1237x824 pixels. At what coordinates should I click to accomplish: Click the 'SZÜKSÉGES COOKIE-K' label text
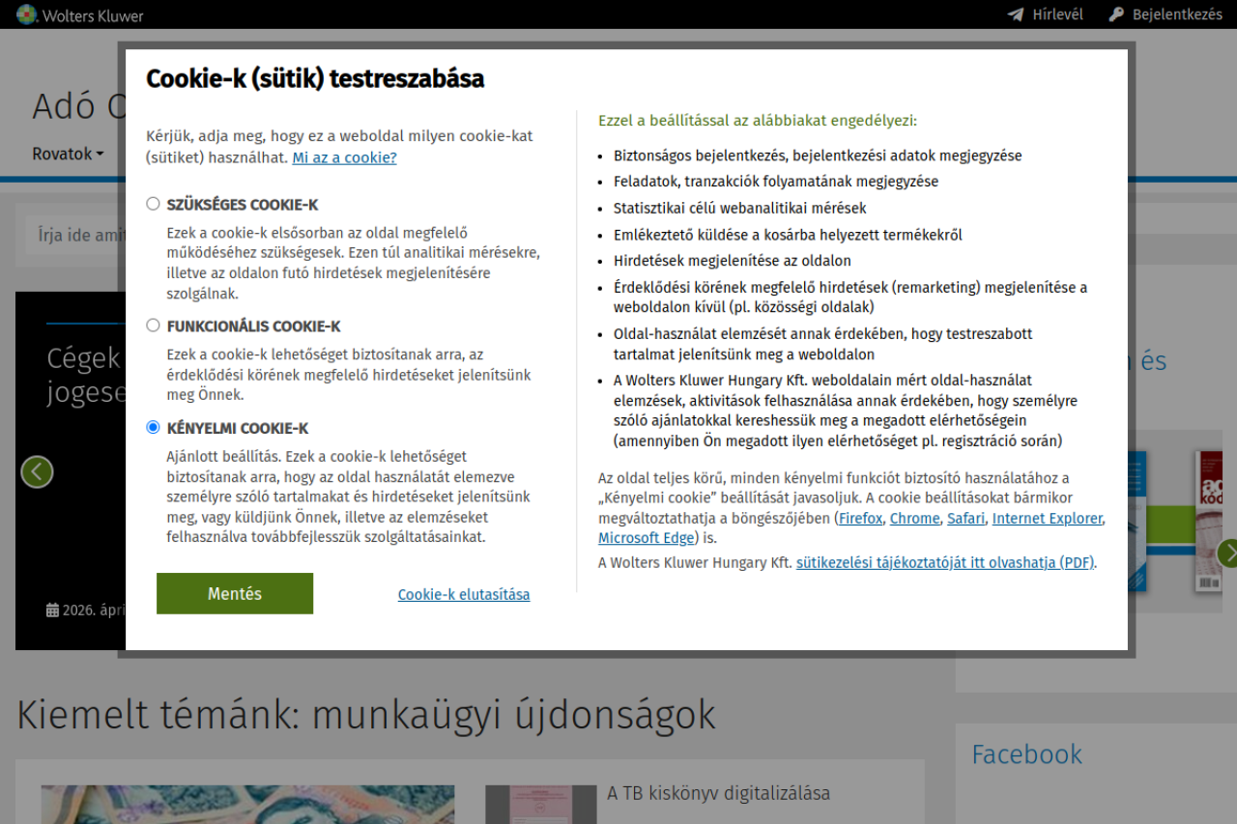coord(243,205)
